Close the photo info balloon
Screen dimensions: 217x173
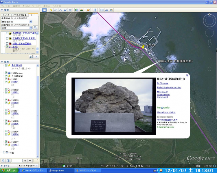[187, 75]
